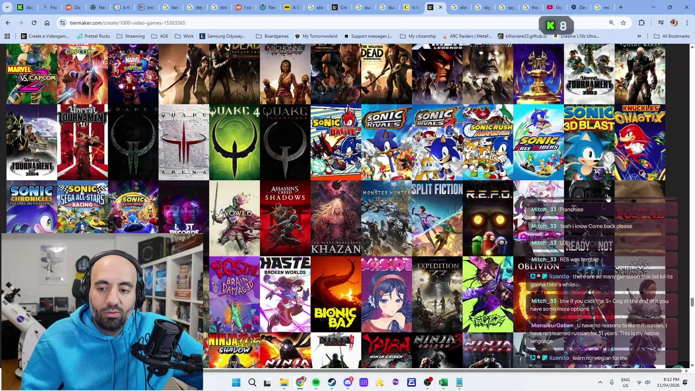This screenshot has width=695, height=391.
Task: Open the AOE bookmarks folder
Action: click(160, 36)
